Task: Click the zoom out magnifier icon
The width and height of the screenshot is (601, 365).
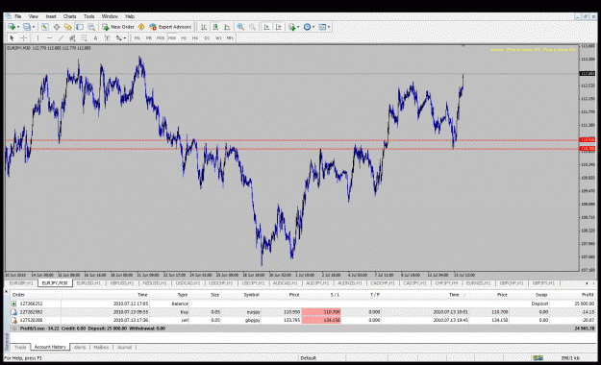Action: pyautogui.click(x=252, y=27)
